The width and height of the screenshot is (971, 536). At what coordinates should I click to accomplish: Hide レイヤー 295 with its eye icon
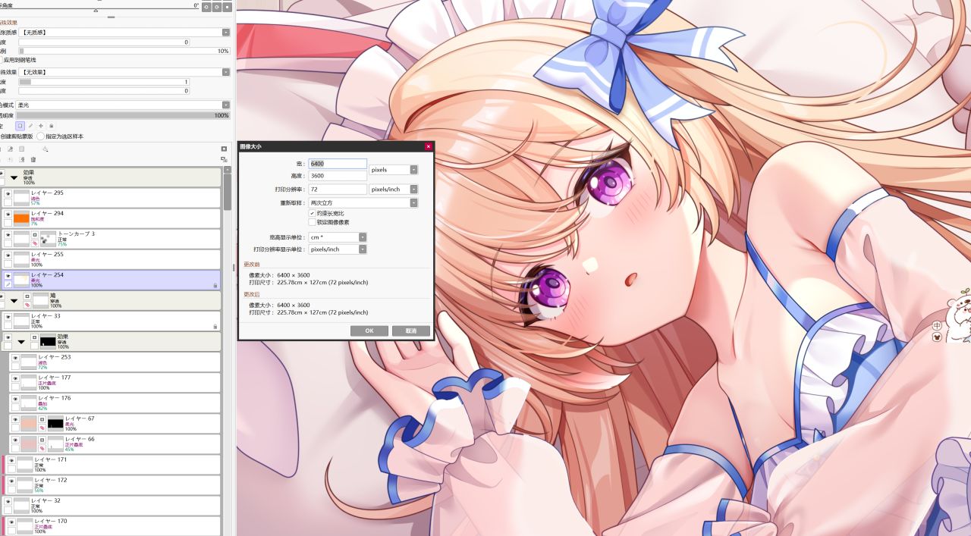(8, 194)
